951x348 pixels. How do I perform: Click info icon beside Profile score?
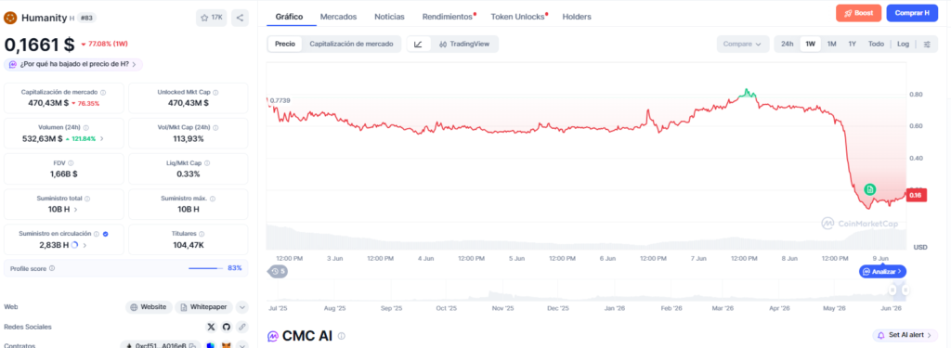52,268
